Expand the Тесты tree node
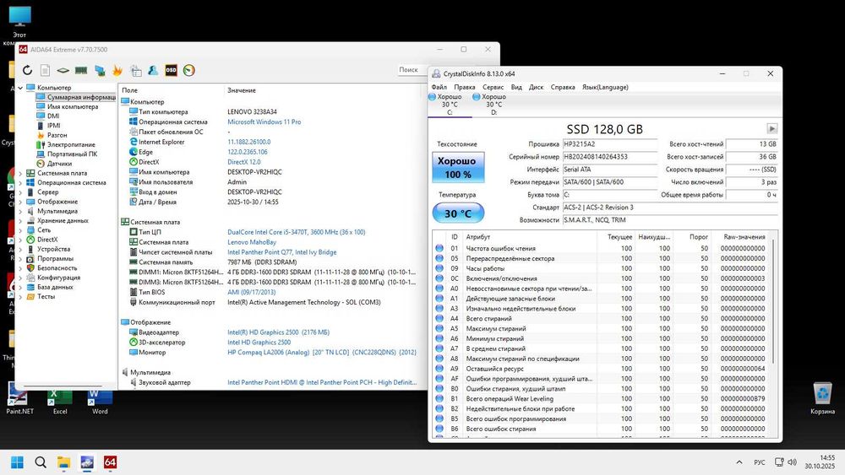Screen dimensions: 845x475 point(20,296)
